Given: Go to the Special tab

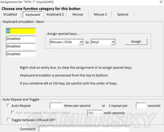Looking at the screenshot, I should click(123, 14).
